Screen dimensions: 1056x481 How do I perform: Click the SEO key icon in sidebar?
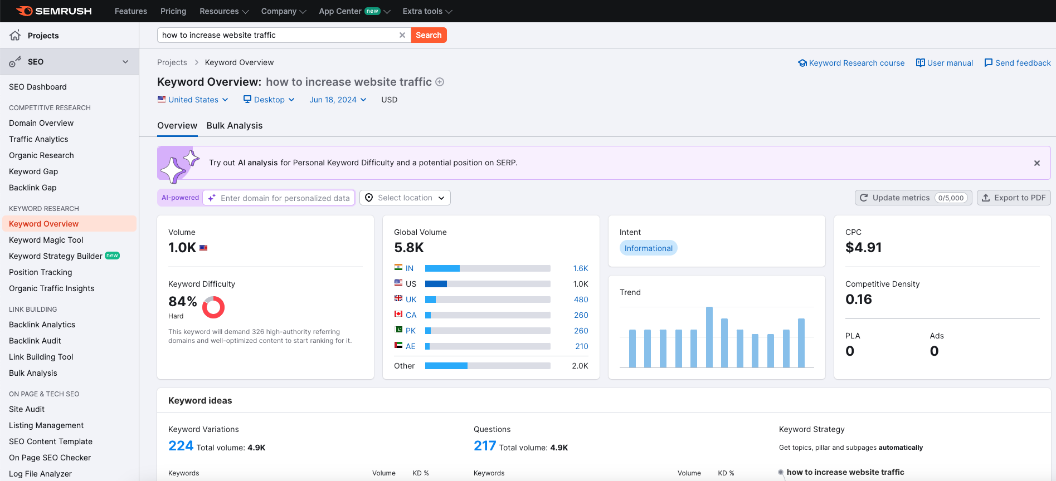[15, 62]
